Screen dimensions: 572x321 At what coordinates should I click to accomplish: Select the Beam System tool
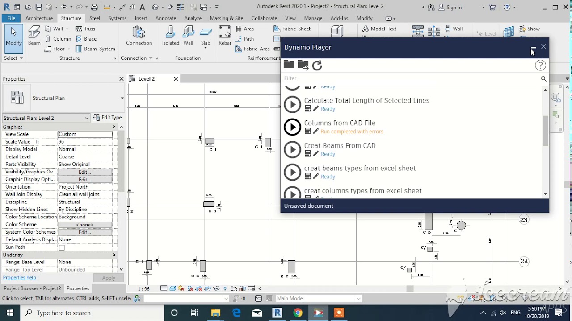point(95,49)
